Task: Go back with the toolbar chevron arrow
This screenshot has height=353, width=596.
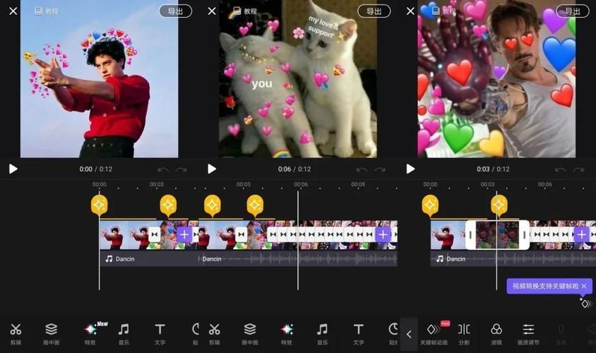Action: click(x=409, y=335)
